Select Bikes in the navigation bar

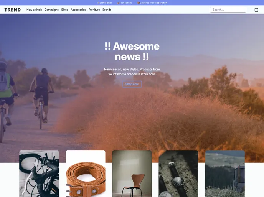(65, 10)
